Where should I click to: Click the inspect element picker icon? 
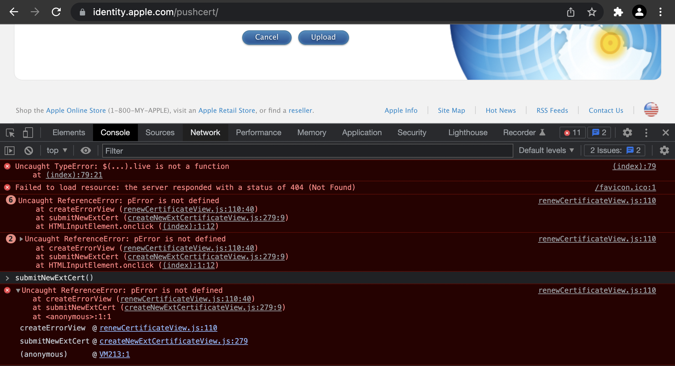coord(10,133)
